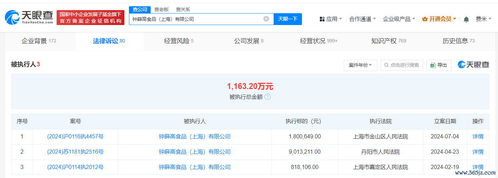The width and height of the screenshot is (498, 178).
Task: Click the help question mark by 被执行总金额
Action: click(268, 97)
